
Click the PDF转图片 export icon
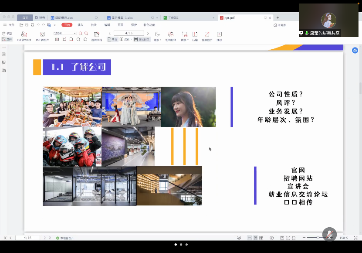[42, 34]
